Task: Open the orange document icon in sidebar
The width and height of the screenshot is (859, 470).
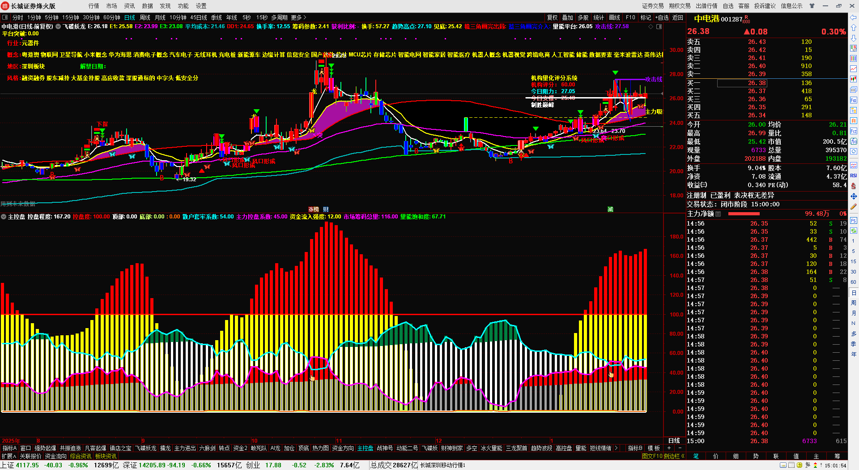Action: pos(854,120)
